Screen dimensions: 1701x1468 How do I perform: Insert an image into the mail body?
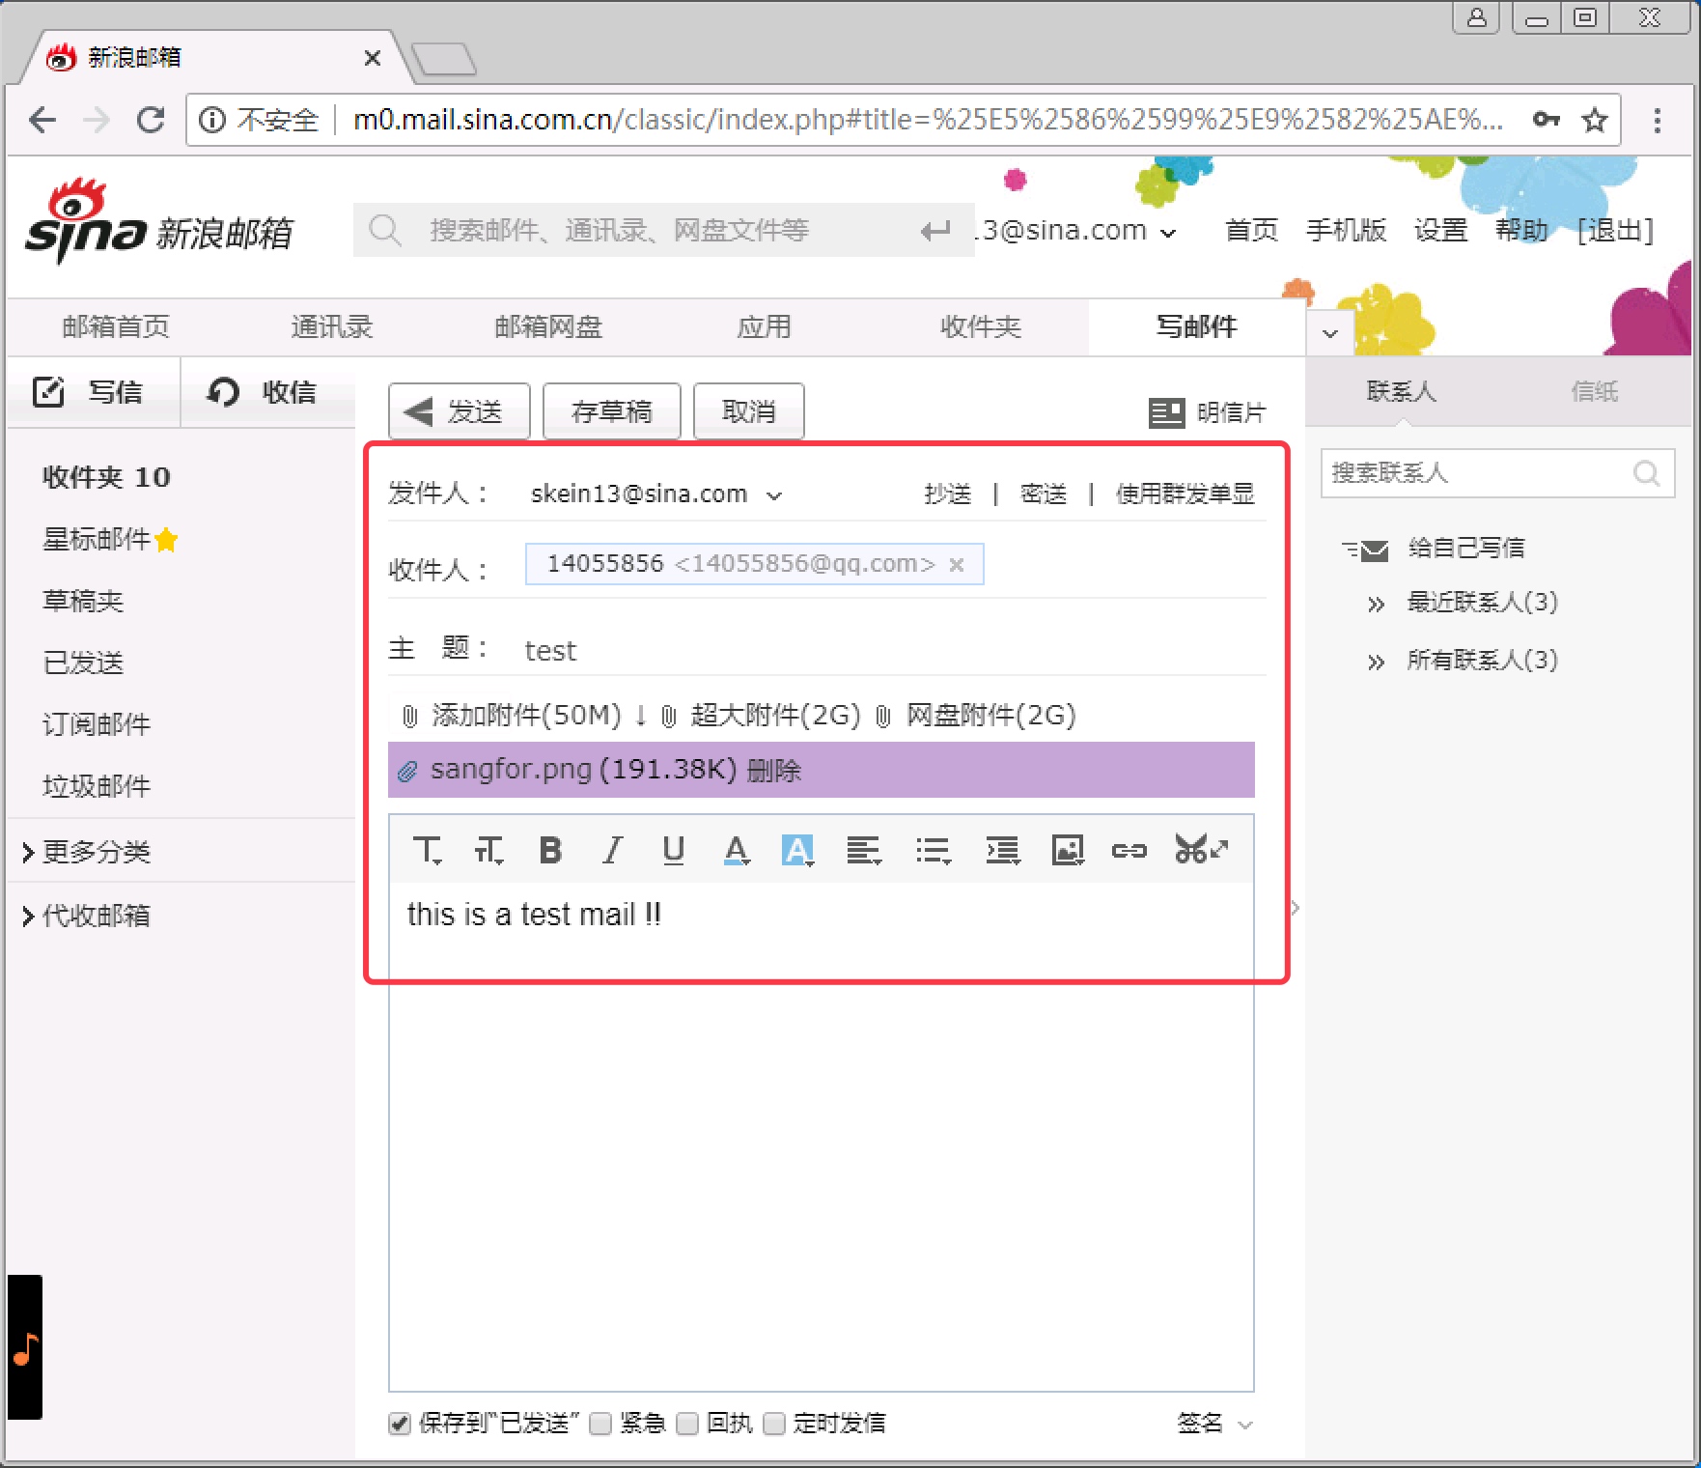(1068, 850)
